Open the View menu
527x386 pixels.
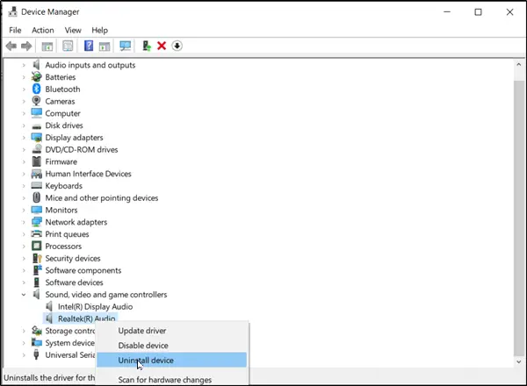[x=73, y=30]
